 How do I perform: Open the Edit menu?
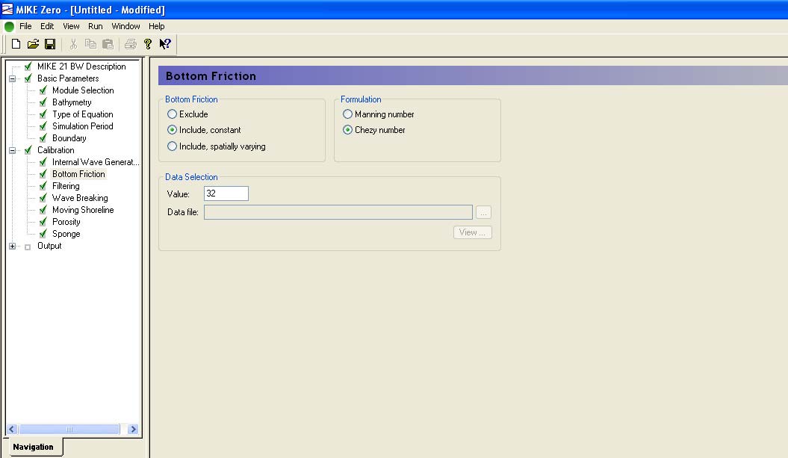coord(47,26)
